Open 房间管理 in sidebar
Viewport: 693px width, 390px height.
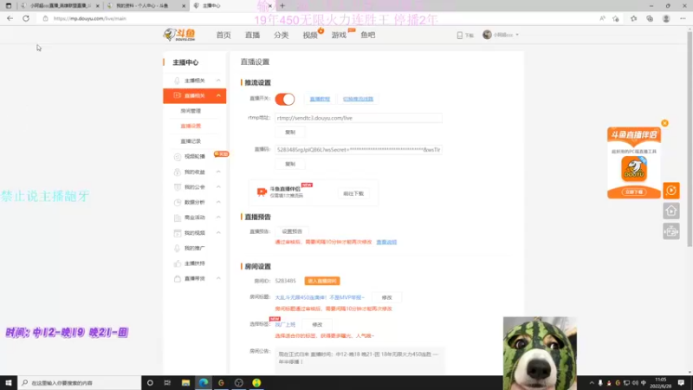tap(191, 111)
